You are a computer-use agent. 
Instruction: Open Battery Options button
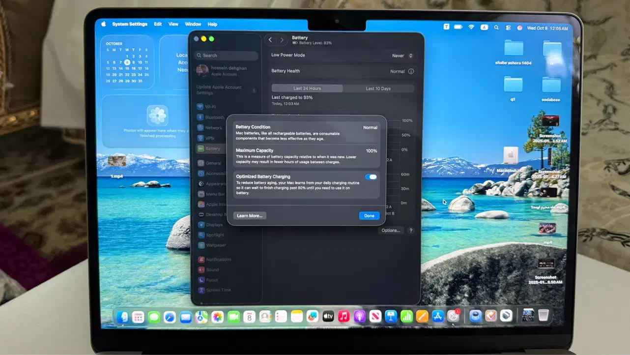391,230
